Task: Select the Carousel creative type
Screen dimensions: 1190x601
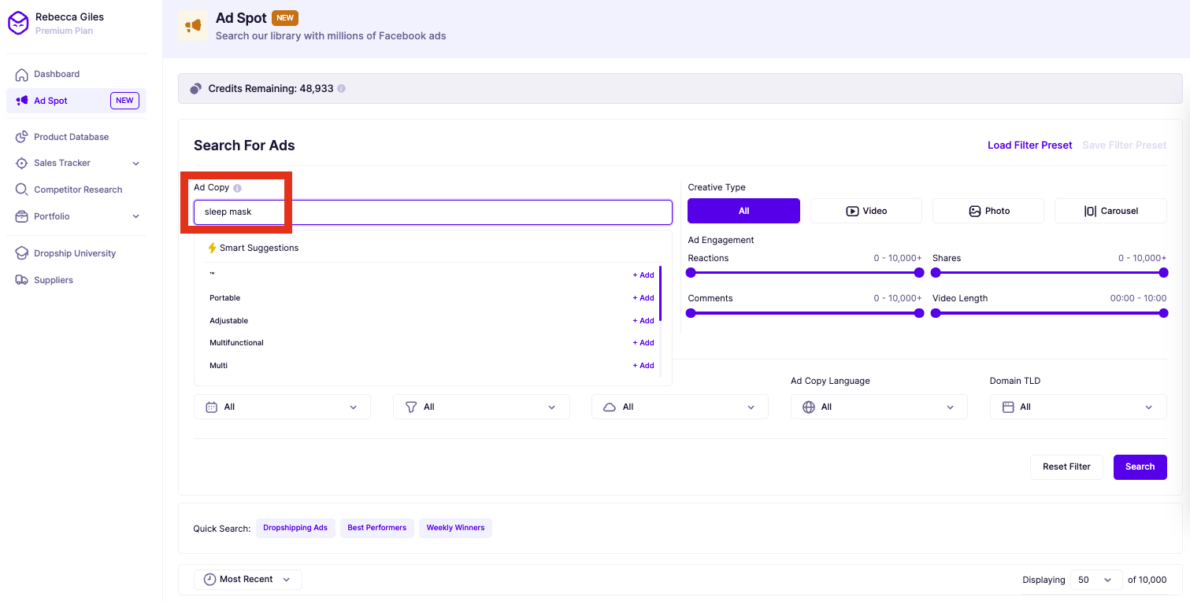Action: point(1110,210)
